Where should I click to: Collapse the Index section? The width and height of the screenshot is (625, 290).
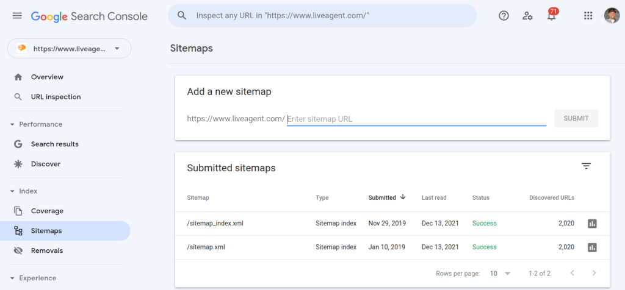click(13, 191)
